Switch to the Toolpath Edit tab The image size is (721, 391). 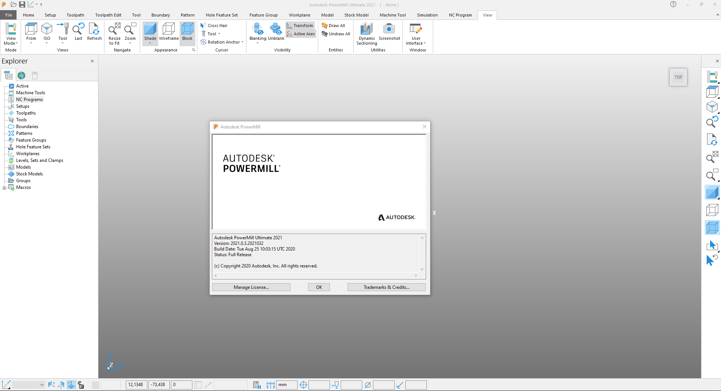(x=108, y=15)
